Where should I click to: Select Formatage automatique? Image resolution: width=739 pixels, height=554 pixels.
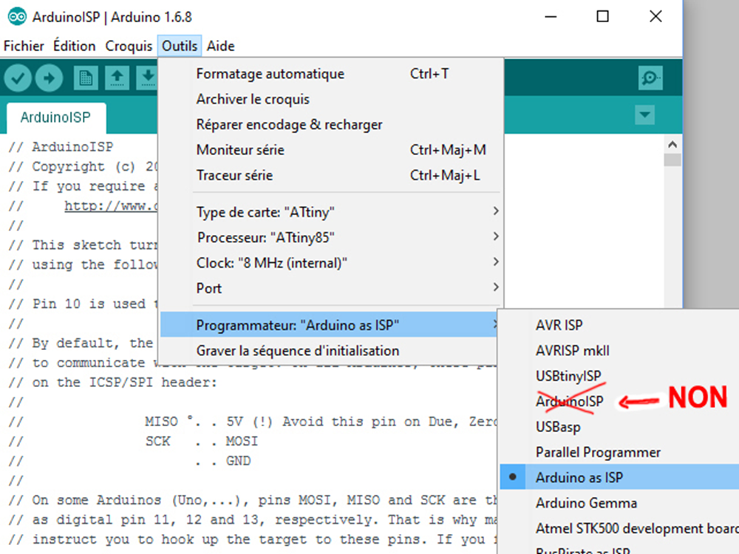point(331,73)
